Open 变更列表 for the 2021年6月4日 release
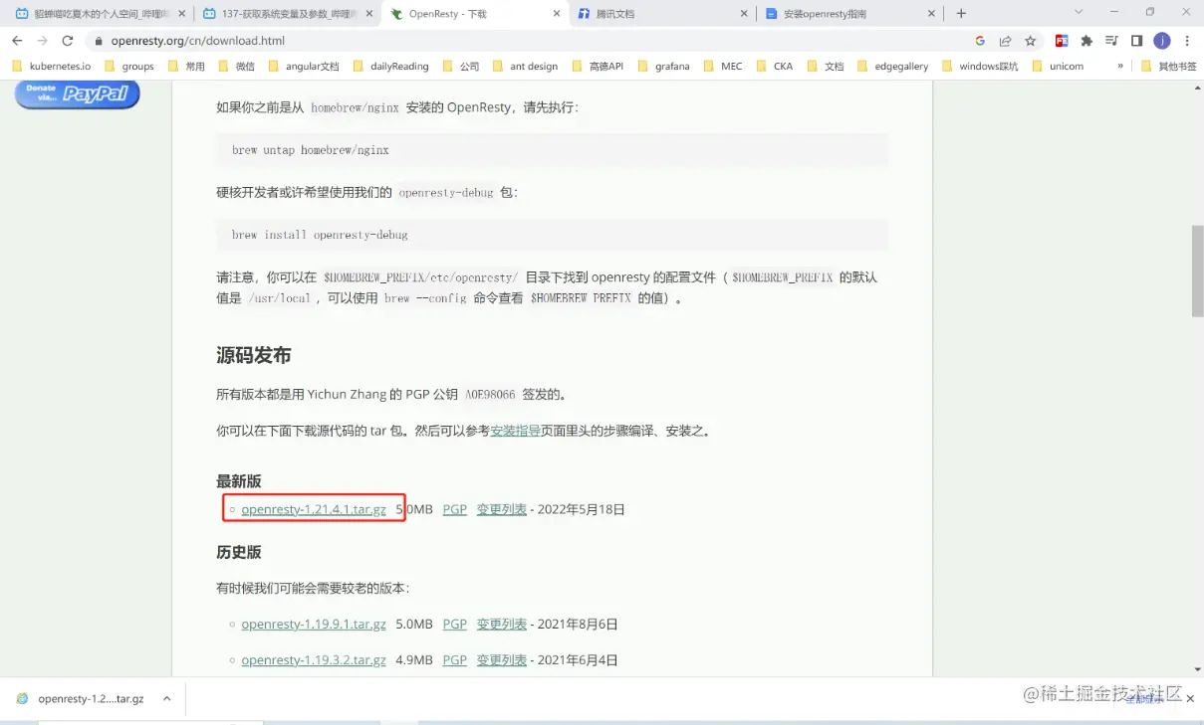This screenshot has height=725, width=1204. 501,659
